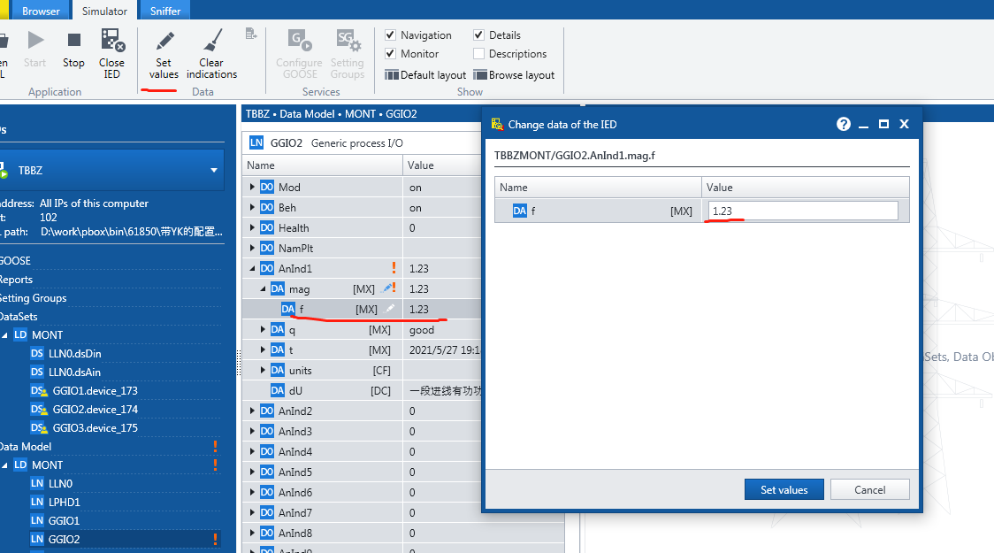Uncheck the Navigation checkbox

(391, 35)
